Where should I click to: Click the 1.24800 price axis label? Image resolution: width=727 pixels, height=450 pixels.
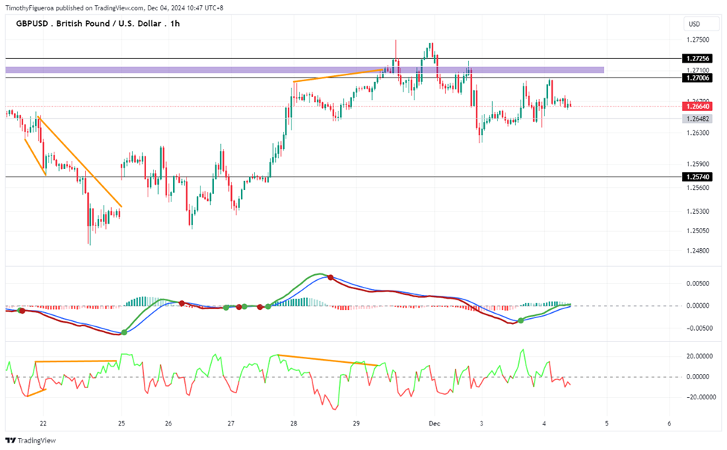pos(698,251)
